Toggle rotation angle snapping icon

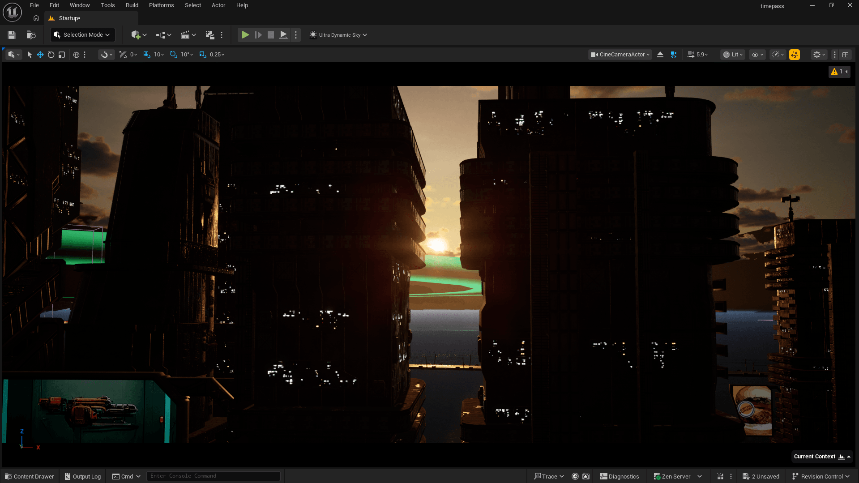click(x=174, y=55)
